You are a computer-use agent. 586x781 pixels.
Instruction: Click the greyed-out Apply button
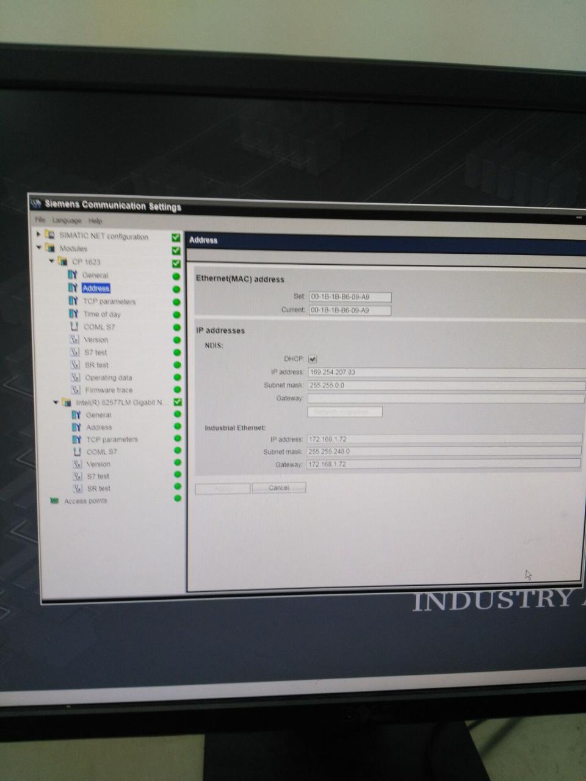(223, 488)
